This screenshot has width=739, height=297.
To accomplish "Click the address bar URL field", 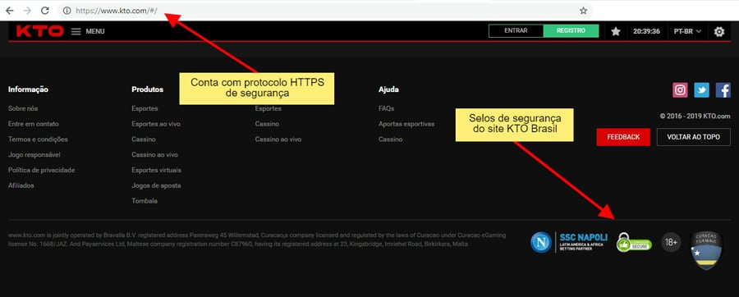I will click(x=325, y=11).
